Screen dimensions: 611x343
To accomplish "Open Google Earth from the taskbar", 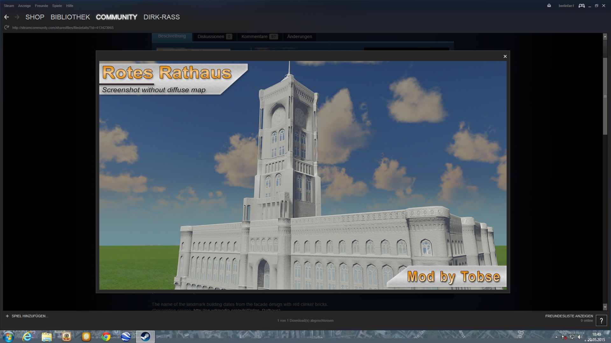I will point(126,337).
